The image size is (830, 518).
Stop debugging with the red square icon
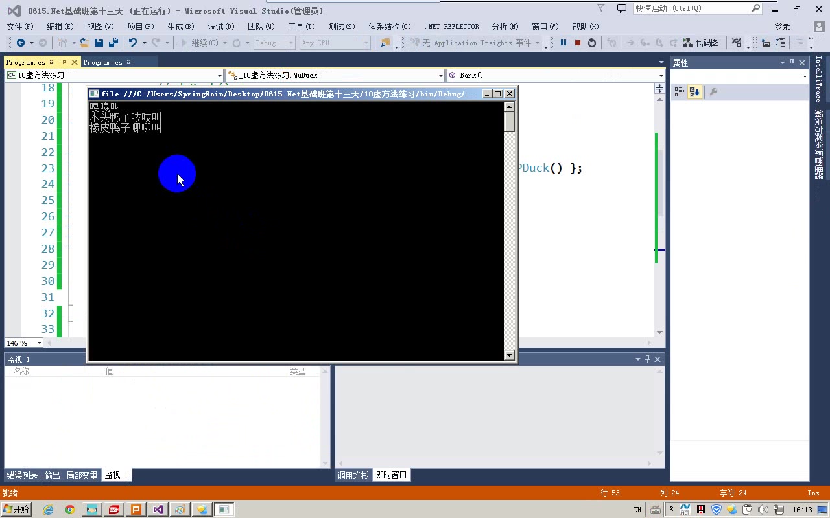click(578, 43)
